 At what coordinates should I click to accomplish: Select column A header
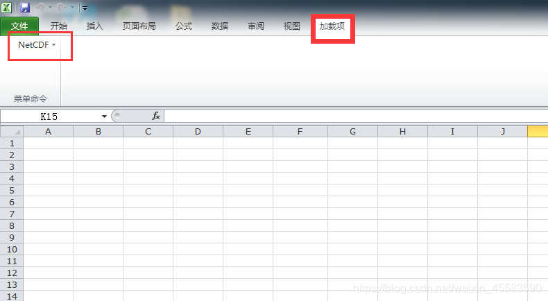(x=49, y=132)
